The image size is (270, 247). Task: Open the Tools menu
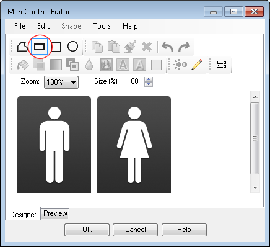click(102, 26)
